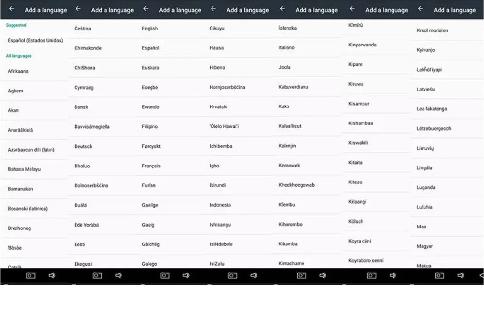Viewport: 484px width, 319px height.
Task: Choose Kalaallisut
Action: (x=306, y=126)
